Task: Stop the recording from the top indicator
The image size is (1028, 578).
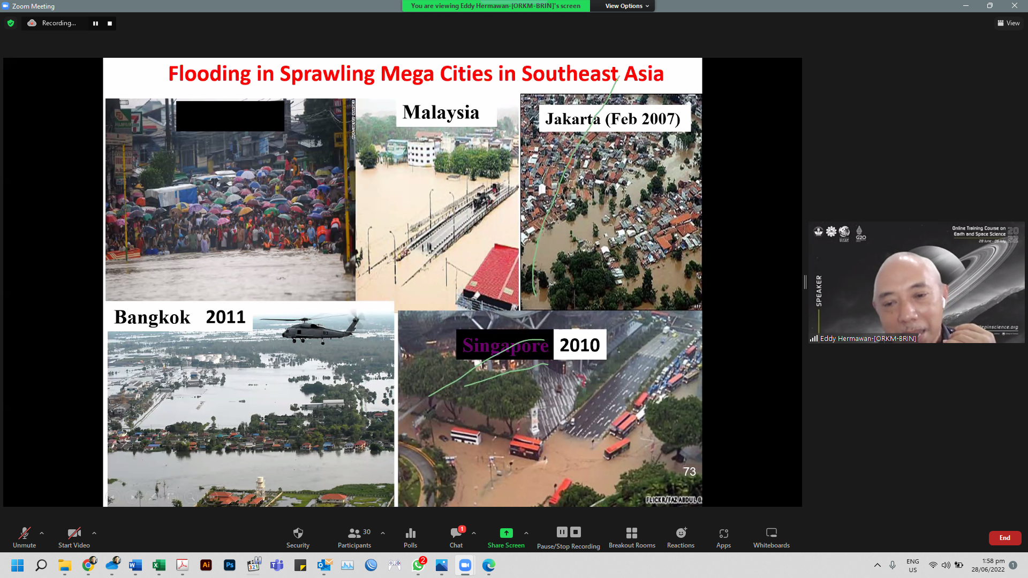Action: point(110,24)
